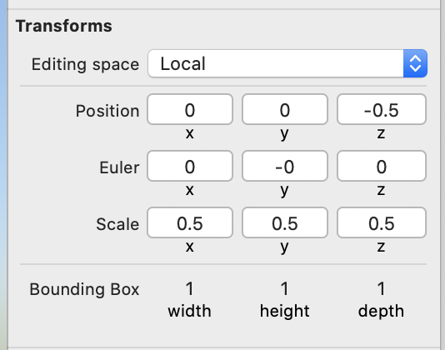Click the Position row label
The width and height of the screenshot is (445, 350).
pos(107,111)
